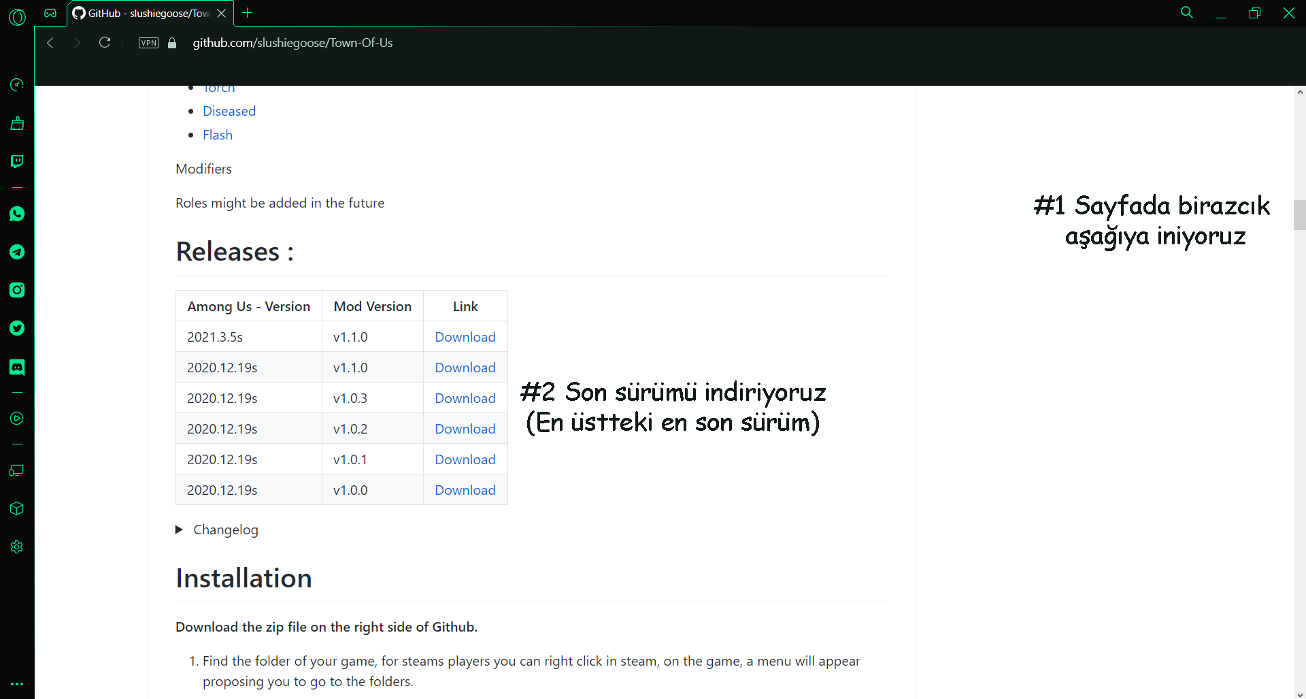
Task: Open the search tabs magnifier icon
Action: (1187, 13)
